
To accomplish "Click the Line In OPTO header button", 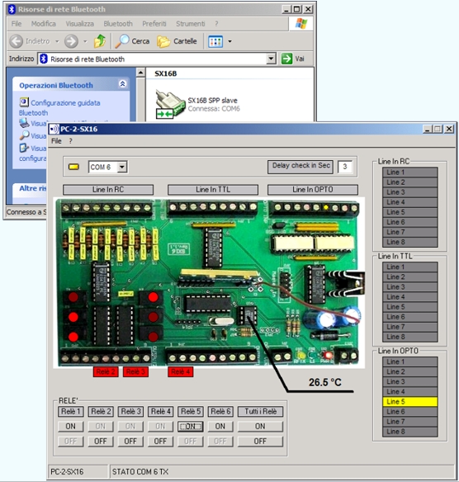I will pos(313,190).
